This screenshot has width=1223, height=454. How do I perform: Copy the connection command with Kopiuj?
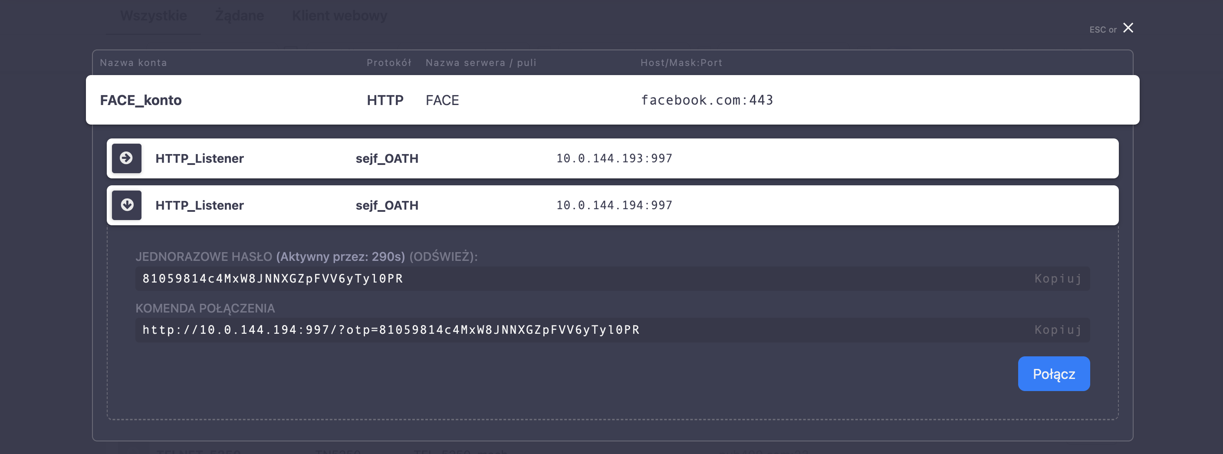pyautogui.click(x=1058, y=330)
